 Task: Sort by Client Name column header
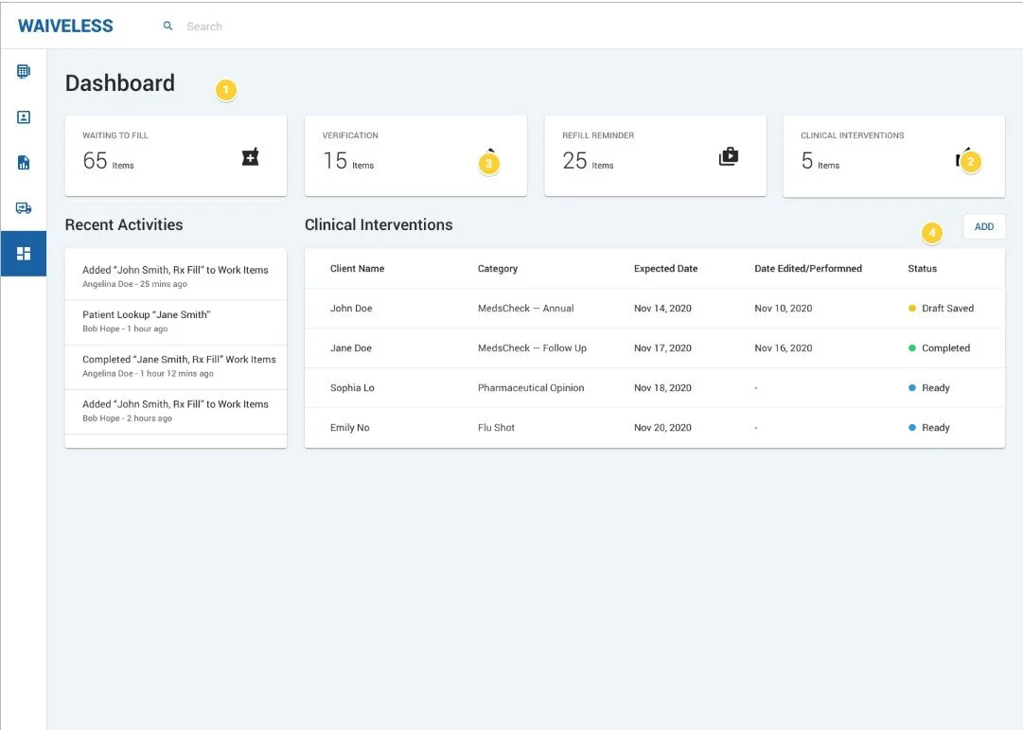[x=357, y=268]
